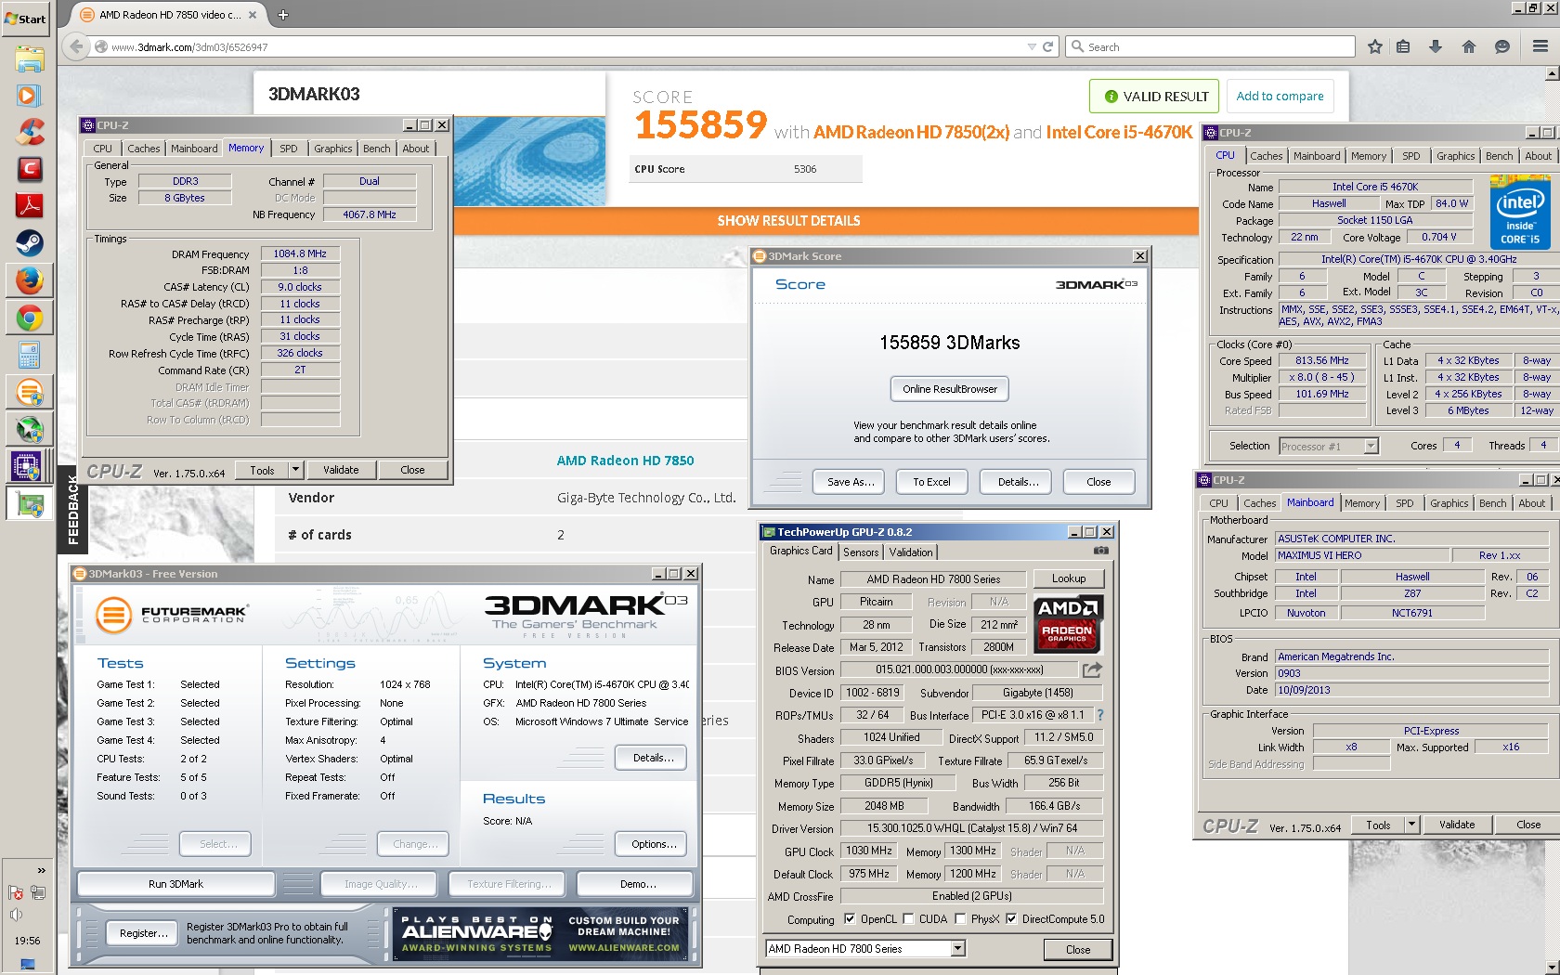Switch to CPU-Z via purple chip taskbar icon

point(27,464)
